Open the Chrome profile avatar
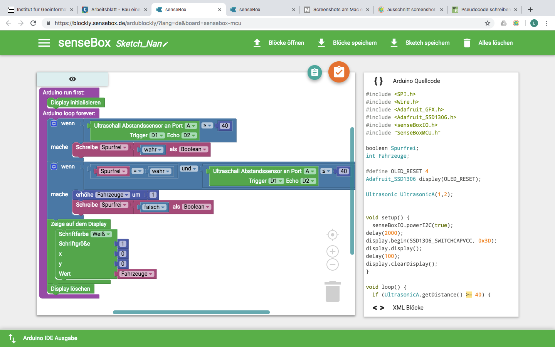555x347 pixels. coord(534,23)
